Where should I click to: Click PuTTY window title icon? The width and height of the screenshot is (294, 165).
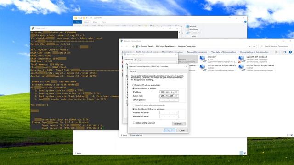point(33,28)
